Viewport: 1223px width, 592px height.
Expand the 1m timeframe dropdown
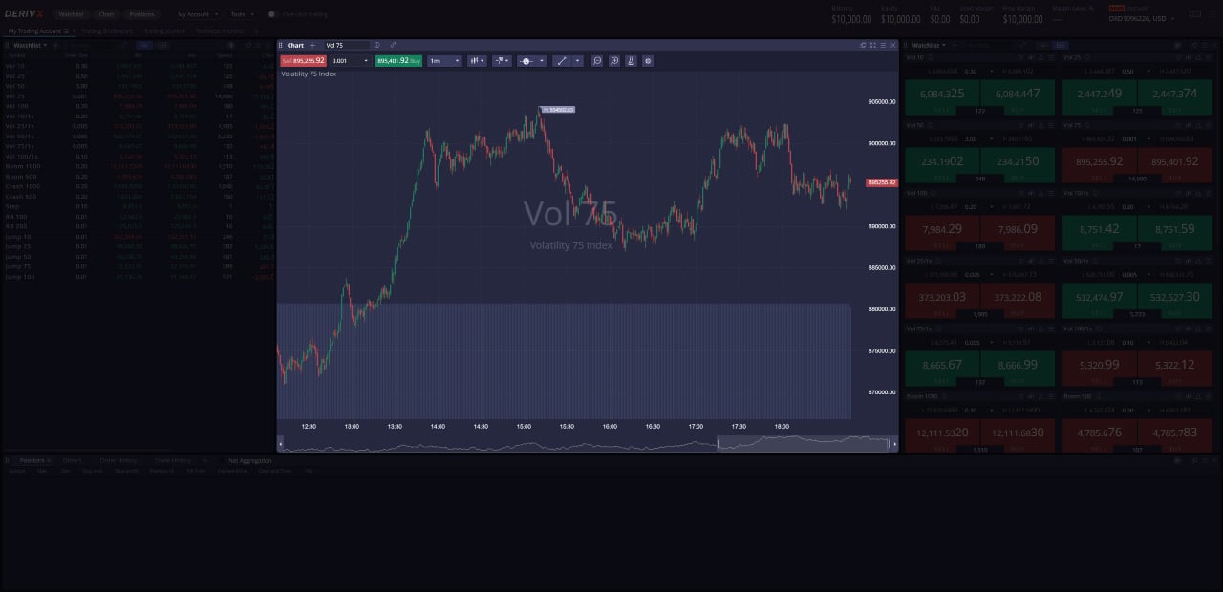point(444,60)
